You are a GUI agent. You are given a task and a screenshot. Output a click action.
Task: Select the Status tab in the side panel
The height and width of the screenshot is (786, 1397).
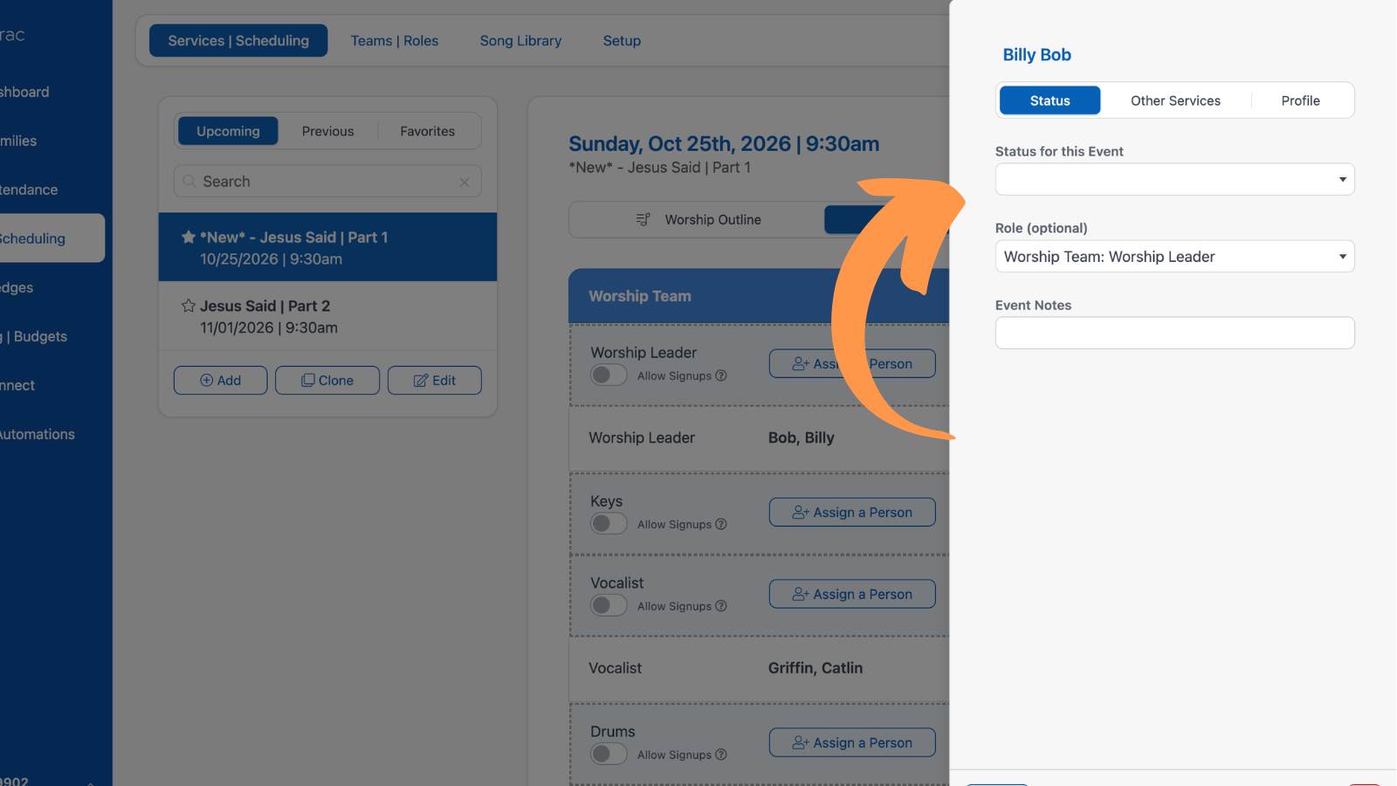(1049, 100)
